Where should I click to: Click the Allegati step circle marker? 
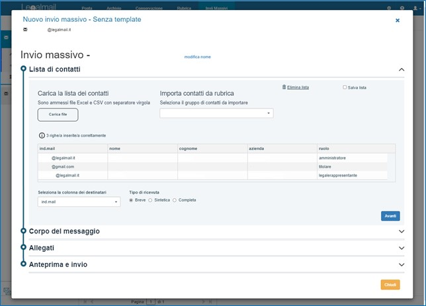click(x=24, y=248)
